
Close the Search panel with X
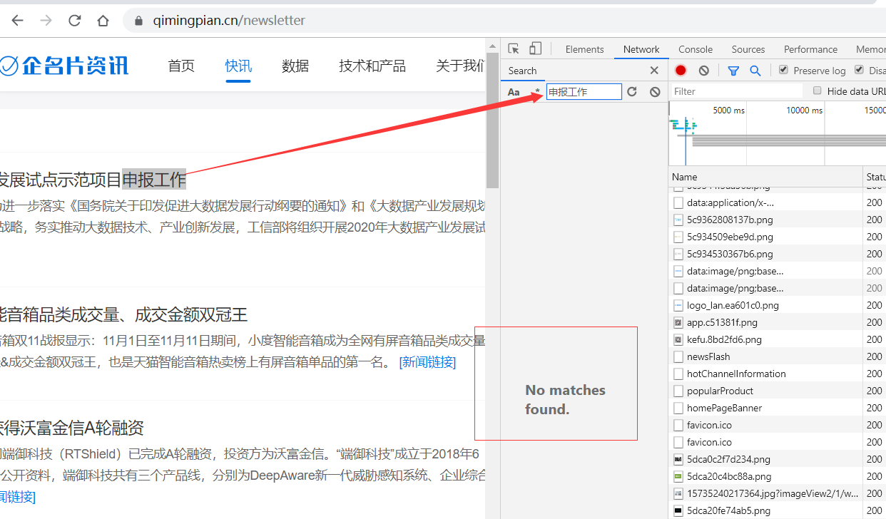653,70
